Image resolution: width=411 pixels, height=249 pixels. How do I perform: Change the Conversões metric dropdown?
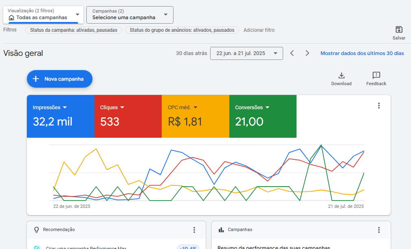pos(268,108)
